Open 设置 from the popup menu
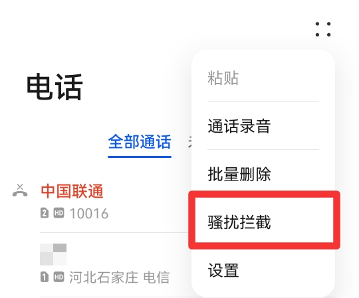Image resolution: width=359 pixels, height=298 pixels. pyautogui.click(x=223, y=270)
